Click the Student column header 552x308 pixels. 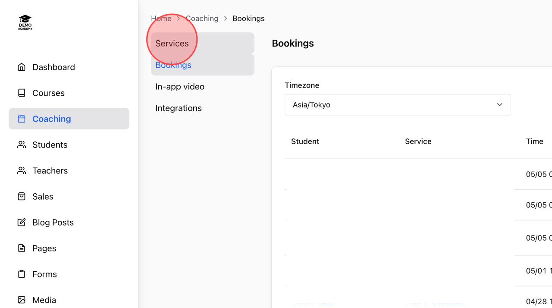click(305, 141)
